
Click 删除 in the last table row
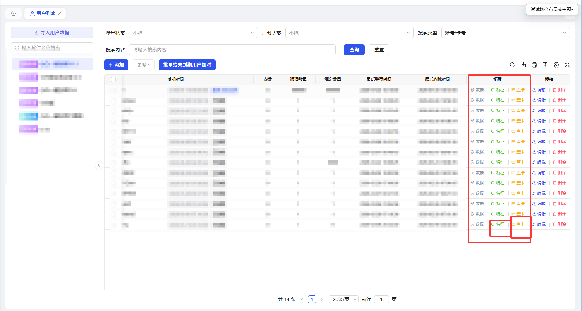click(559, 224)
